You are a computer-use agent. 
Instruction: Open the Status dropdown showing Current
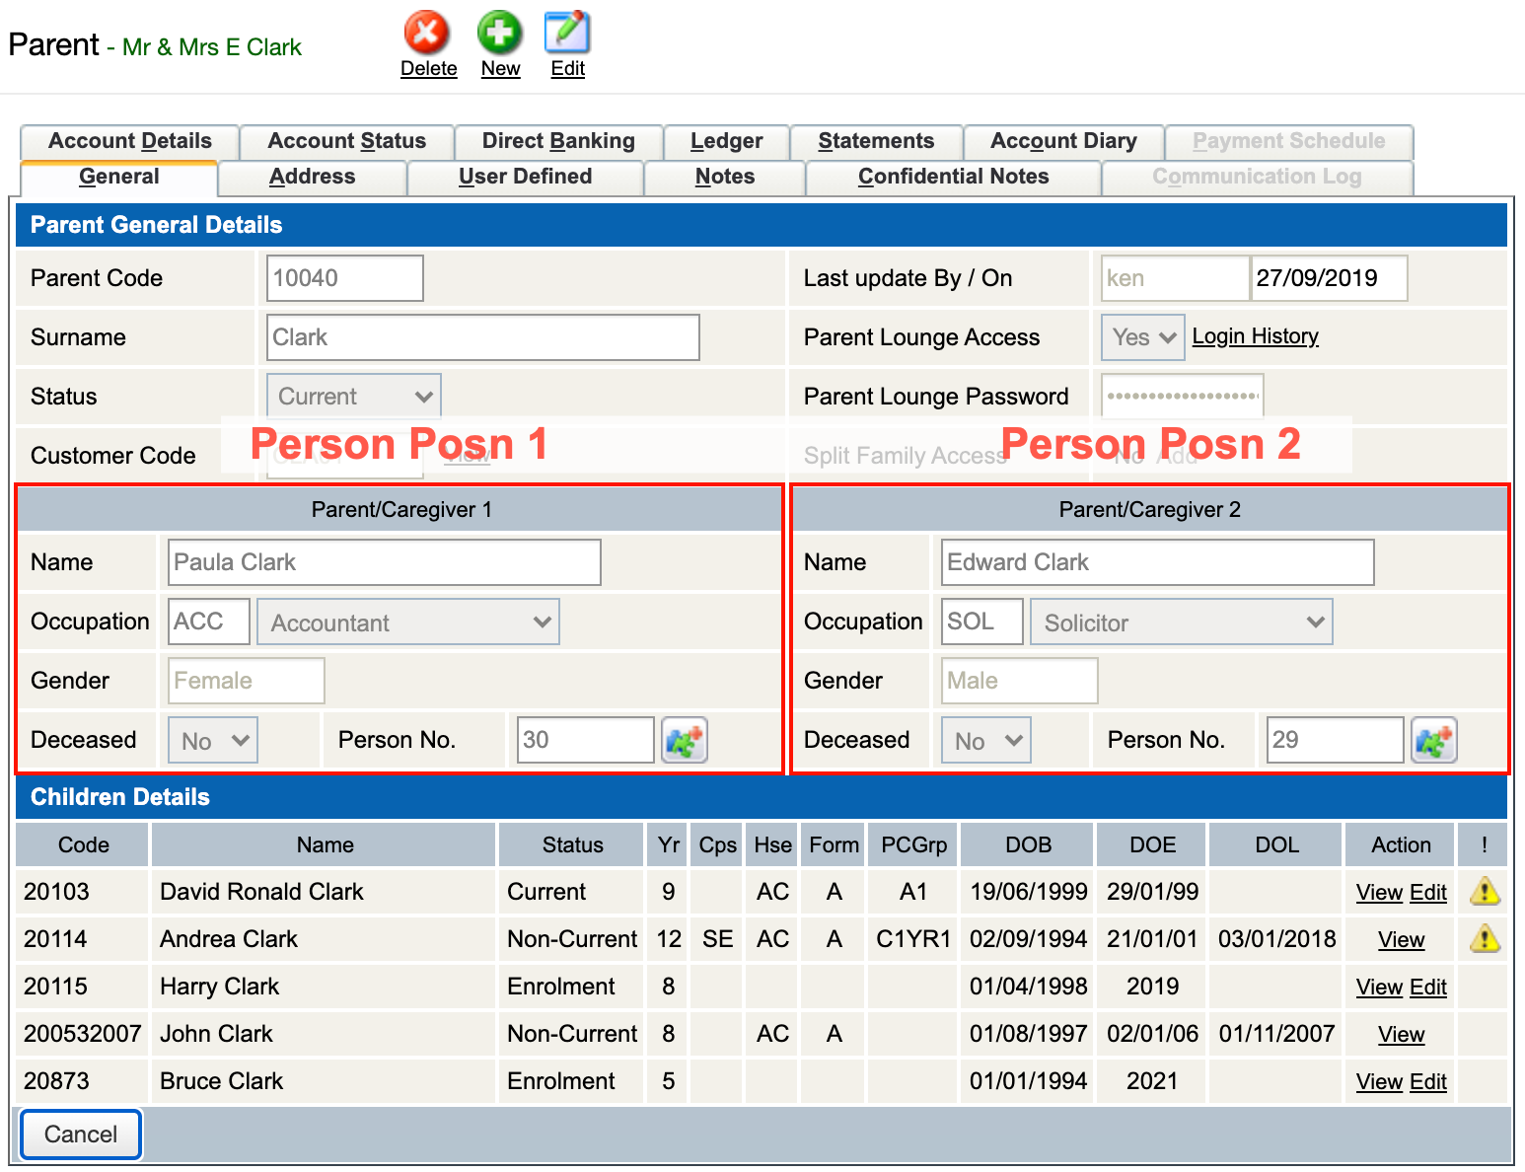pyautogui.click(x=354, y=397)
